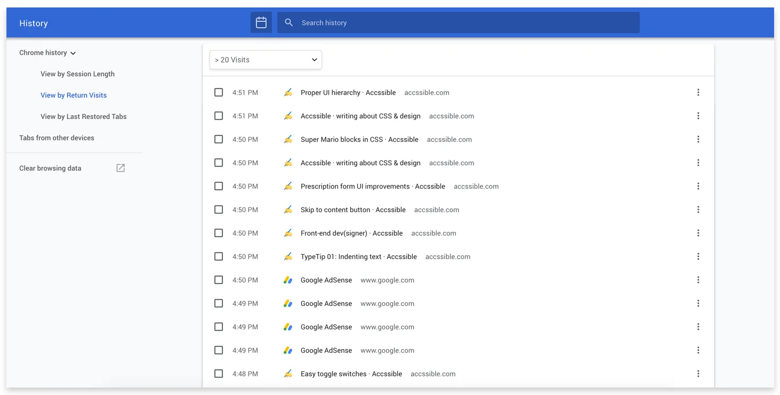Viewport: 780px width, 395px height.
Task: Open the three-dot menu for Front-end dev(signer)
Action: click(698, 233)
